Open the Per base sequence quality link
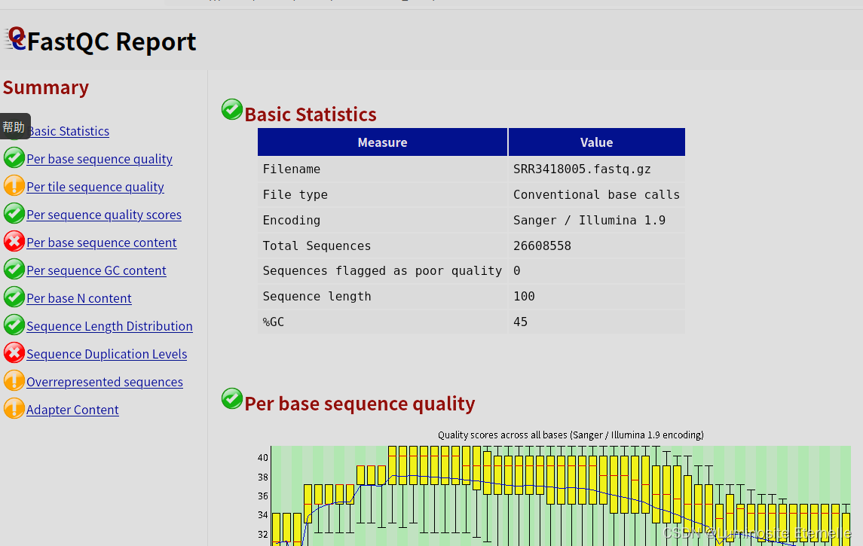Viewport: 863px width, 546px height. tap(99, 159)
